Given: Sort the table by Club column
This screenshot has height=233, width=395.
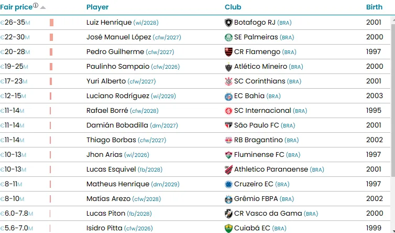Looking at the screenshot, I should (233, 7).
